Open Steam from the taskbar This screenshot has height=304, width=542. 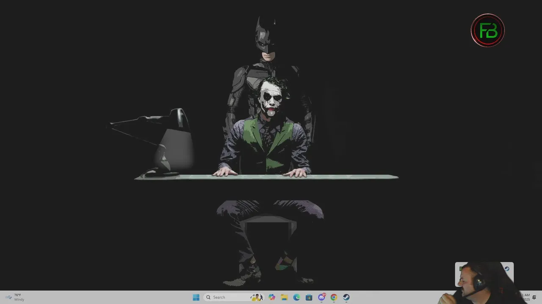pos(346,297)
